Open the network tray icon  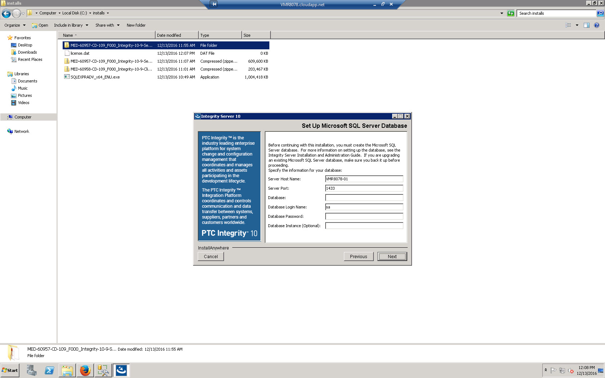pyautogui.click(x=562, y=370)
